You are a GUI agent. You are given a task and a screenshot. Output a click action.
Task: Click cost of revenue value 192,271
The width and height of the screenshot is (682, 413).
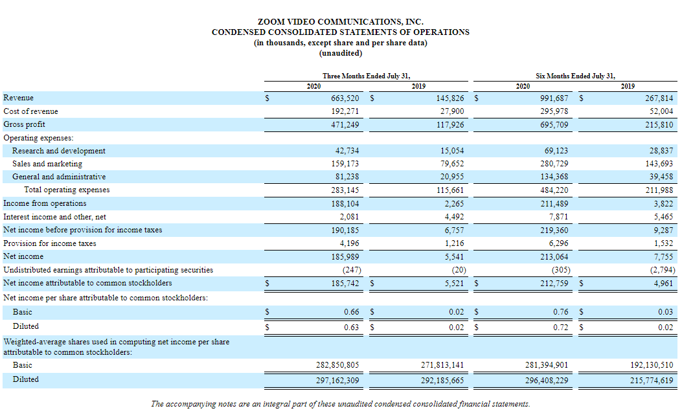point(345,111)
